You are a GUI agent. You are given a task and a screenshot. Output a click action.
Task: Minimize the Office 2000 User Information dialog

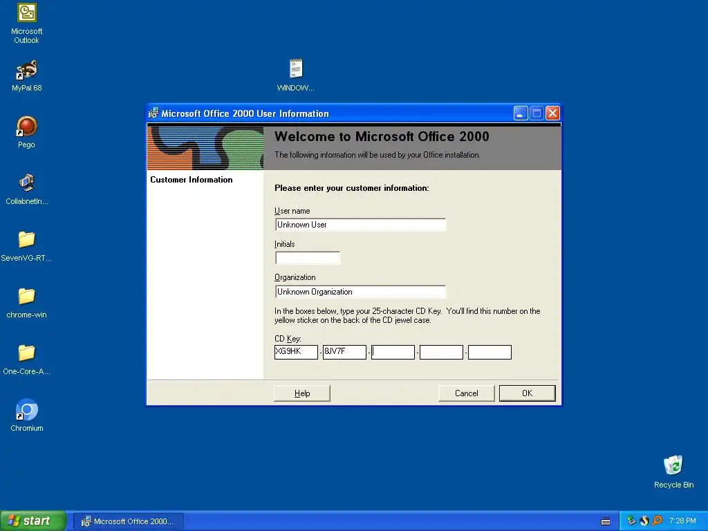(x=521, y=113)
